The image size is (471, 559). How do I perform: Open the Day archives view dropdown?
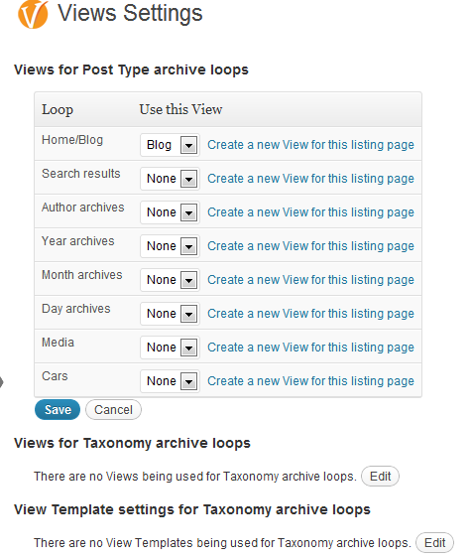coord(170,314)
